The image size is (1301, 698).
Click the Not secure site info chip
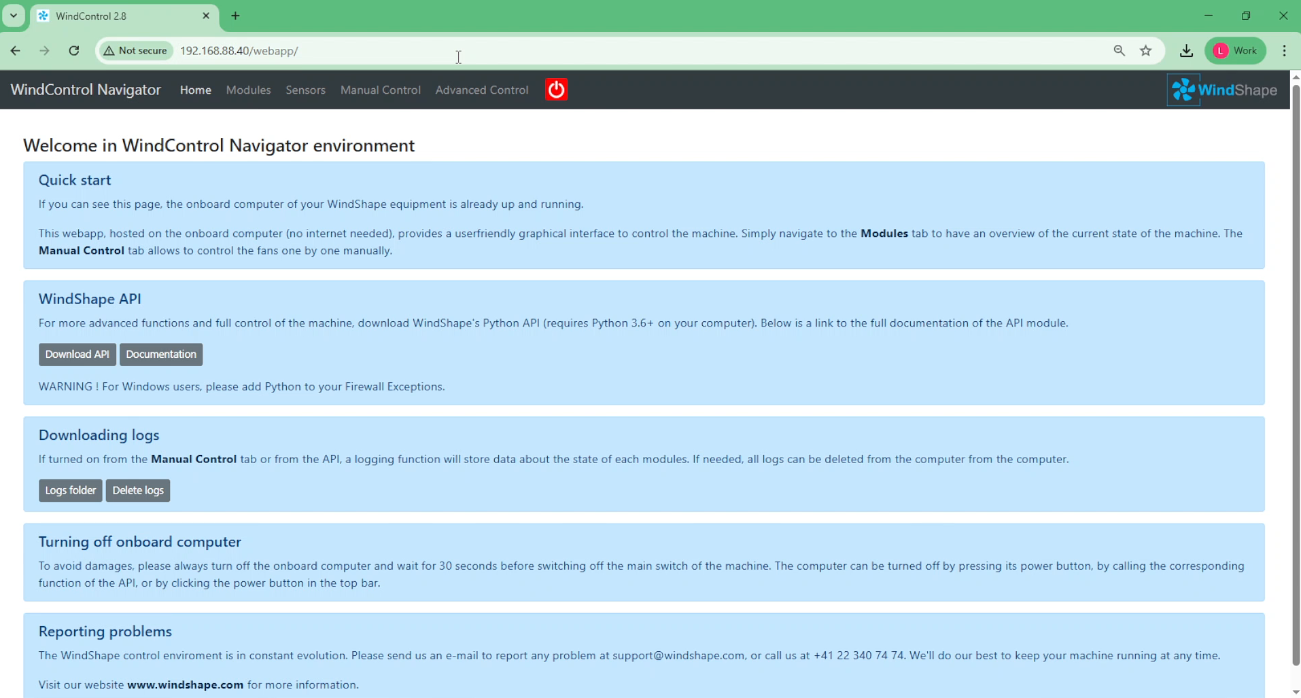[135, 51]
